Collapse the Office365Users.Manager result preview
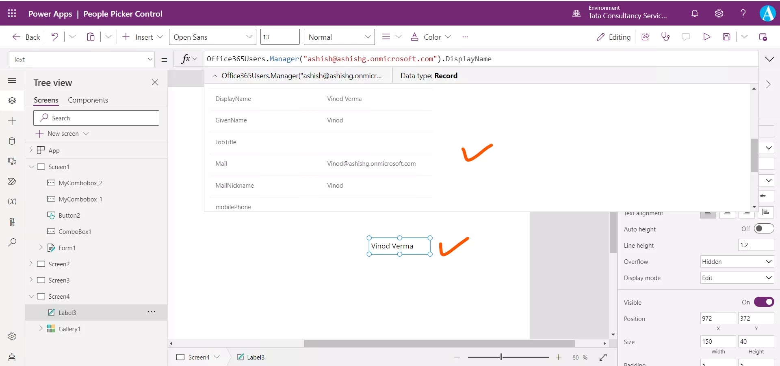This screenshot has width=780, height=366. click(214, 76)
